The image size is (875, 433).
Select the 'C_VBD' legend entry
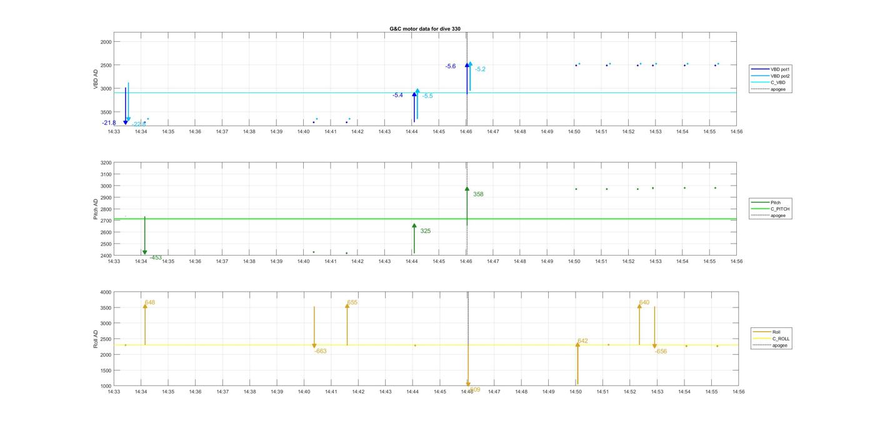(x=769, y=82)
